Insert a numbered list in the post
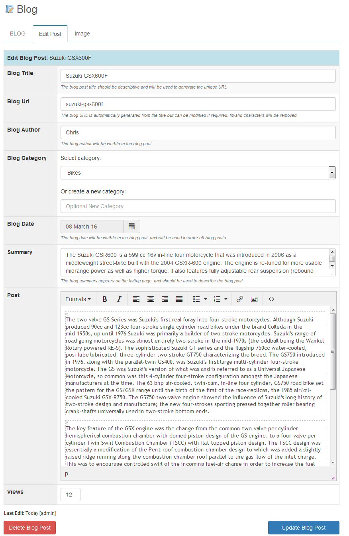 217,299
